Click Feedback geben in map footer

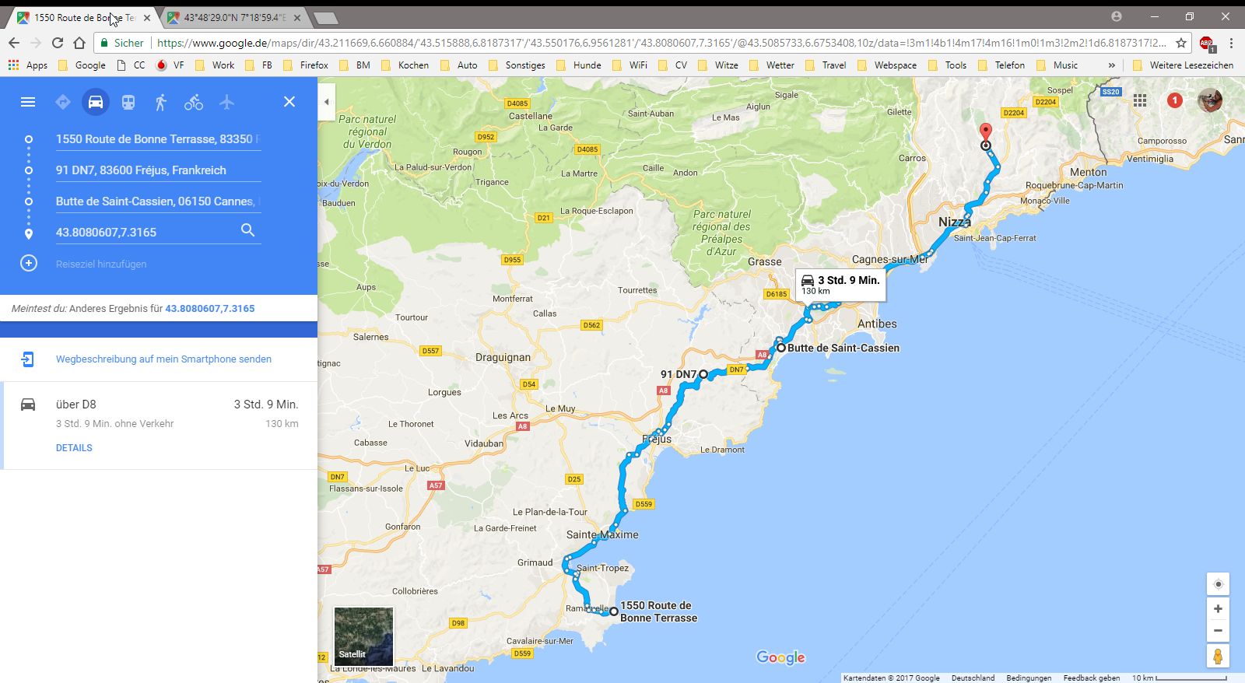tap(1092, 678)
